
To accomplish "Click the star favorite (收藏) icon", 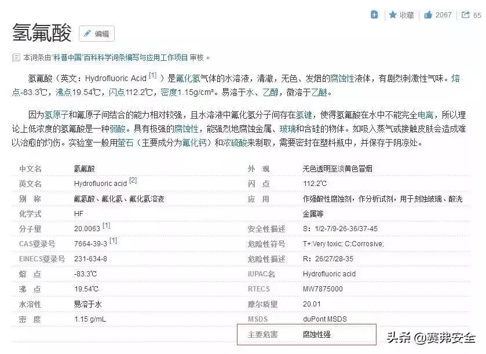I will click(393, 14).
